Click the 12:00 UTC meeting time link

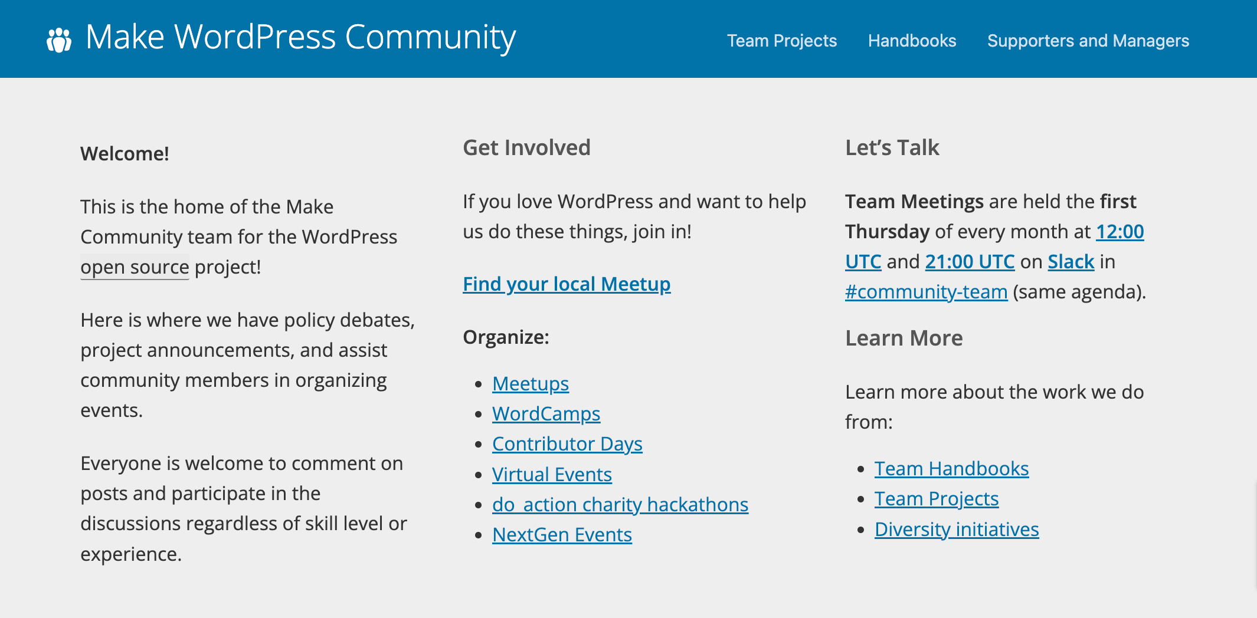coord(1119,232)
